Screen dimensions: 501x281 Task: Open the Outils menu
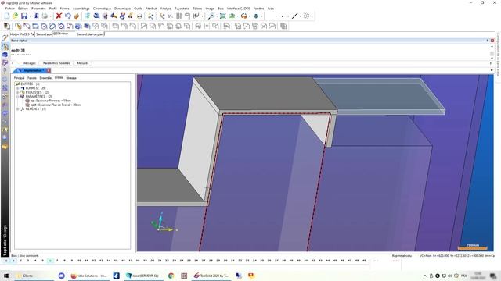(x=138, y=9)
